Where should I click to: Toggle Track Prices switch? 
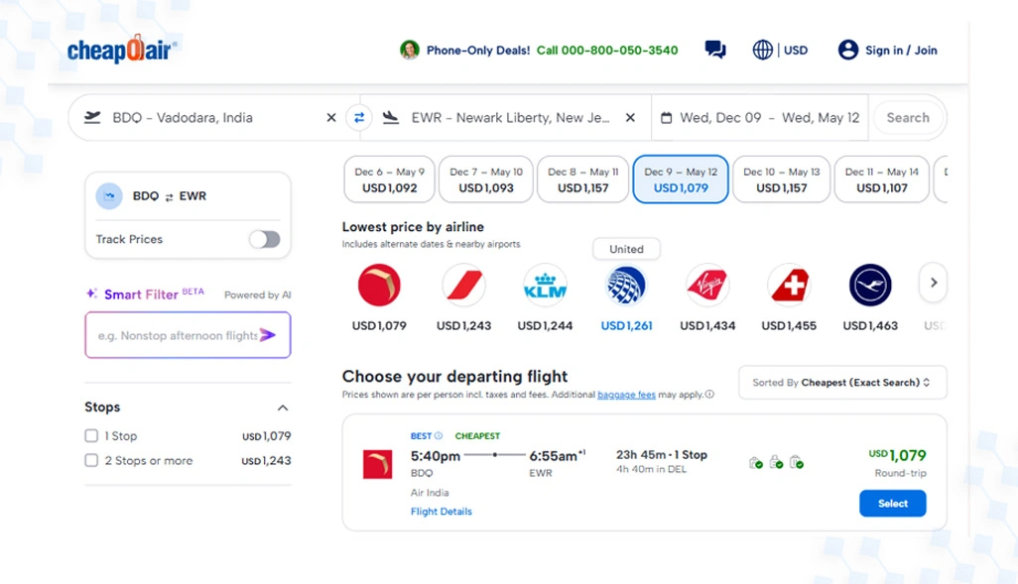pos(265,239)
